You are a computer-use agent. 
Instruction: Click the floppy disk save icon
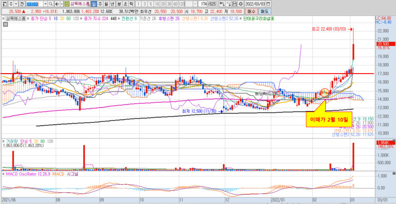point(235,4)
